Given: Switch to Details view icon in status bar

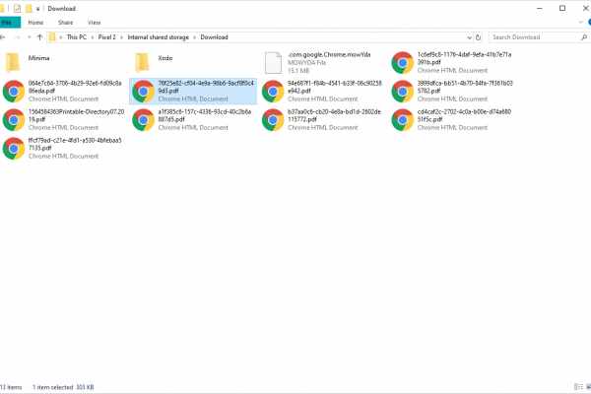Looking at the screenshot, I should pyautogui.click(x=578, y=387).
